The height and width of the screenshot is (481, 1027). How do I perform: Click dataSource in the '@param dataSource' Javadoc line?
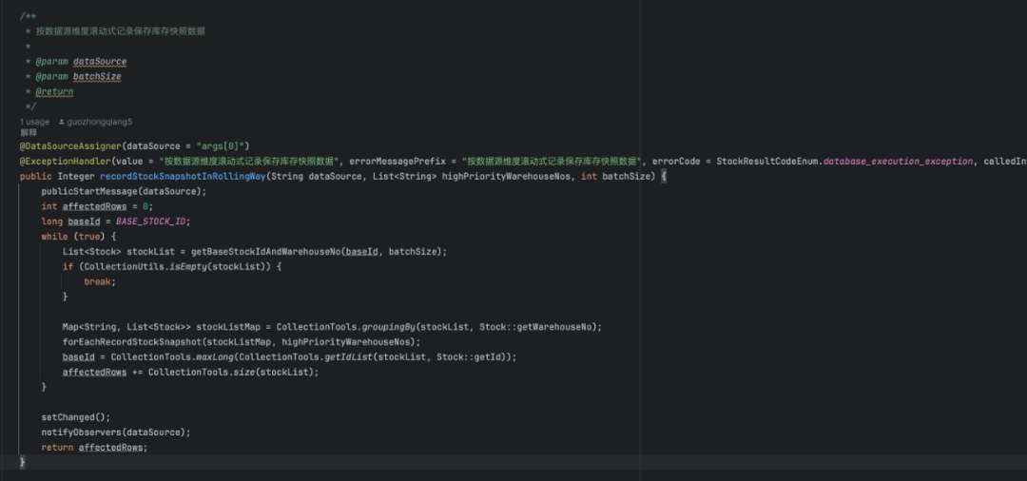[100, 62]
